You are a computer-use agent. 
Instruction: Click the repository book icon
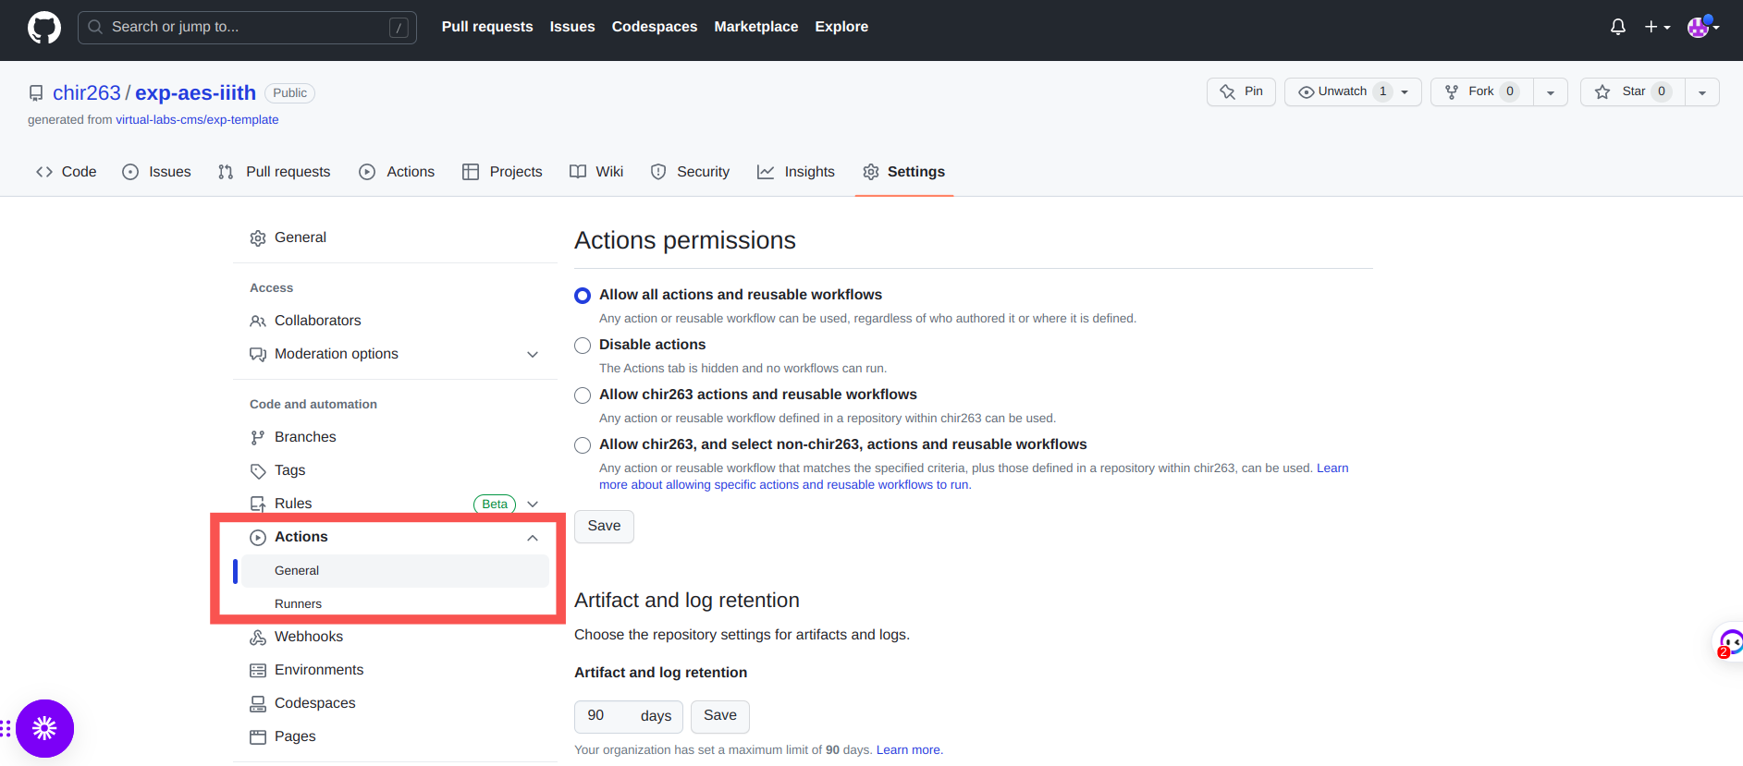pos(36,93)
